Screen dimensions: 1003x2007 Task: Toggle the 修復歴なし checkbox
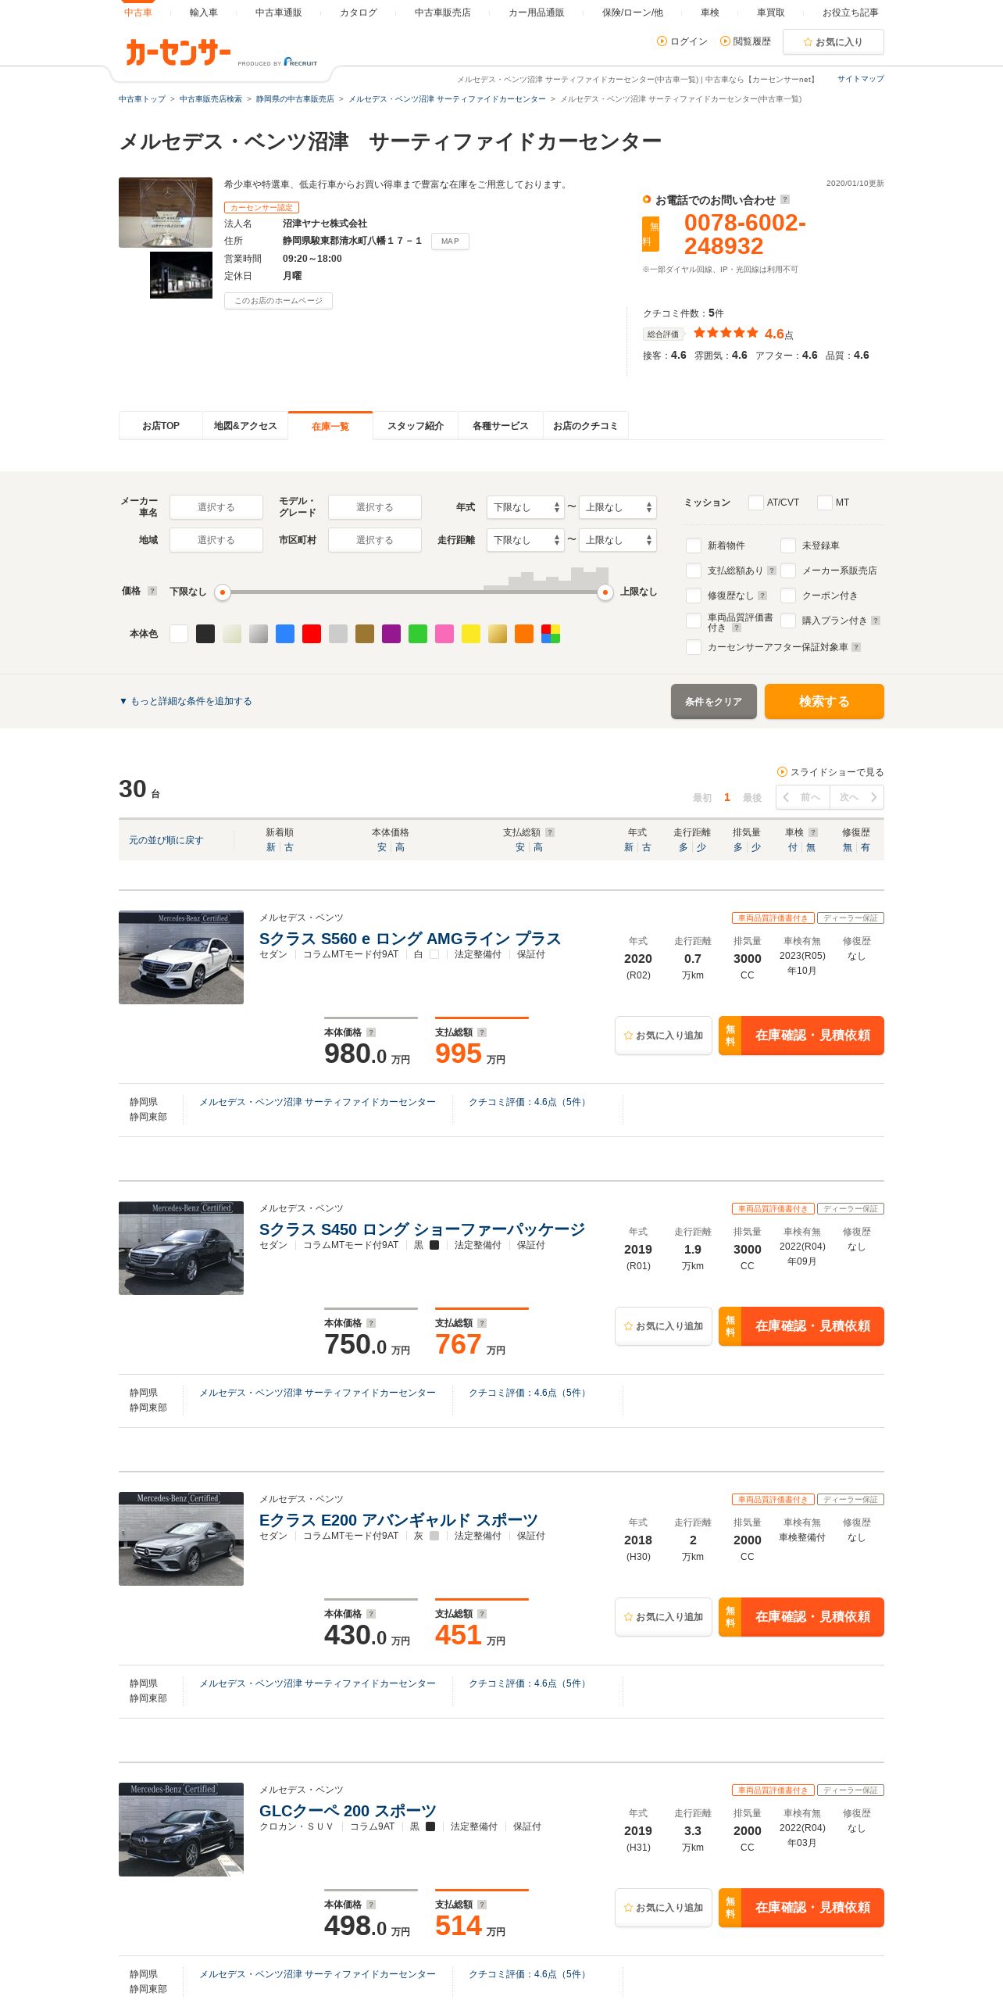pyautogui.click(x=693, y=596)
